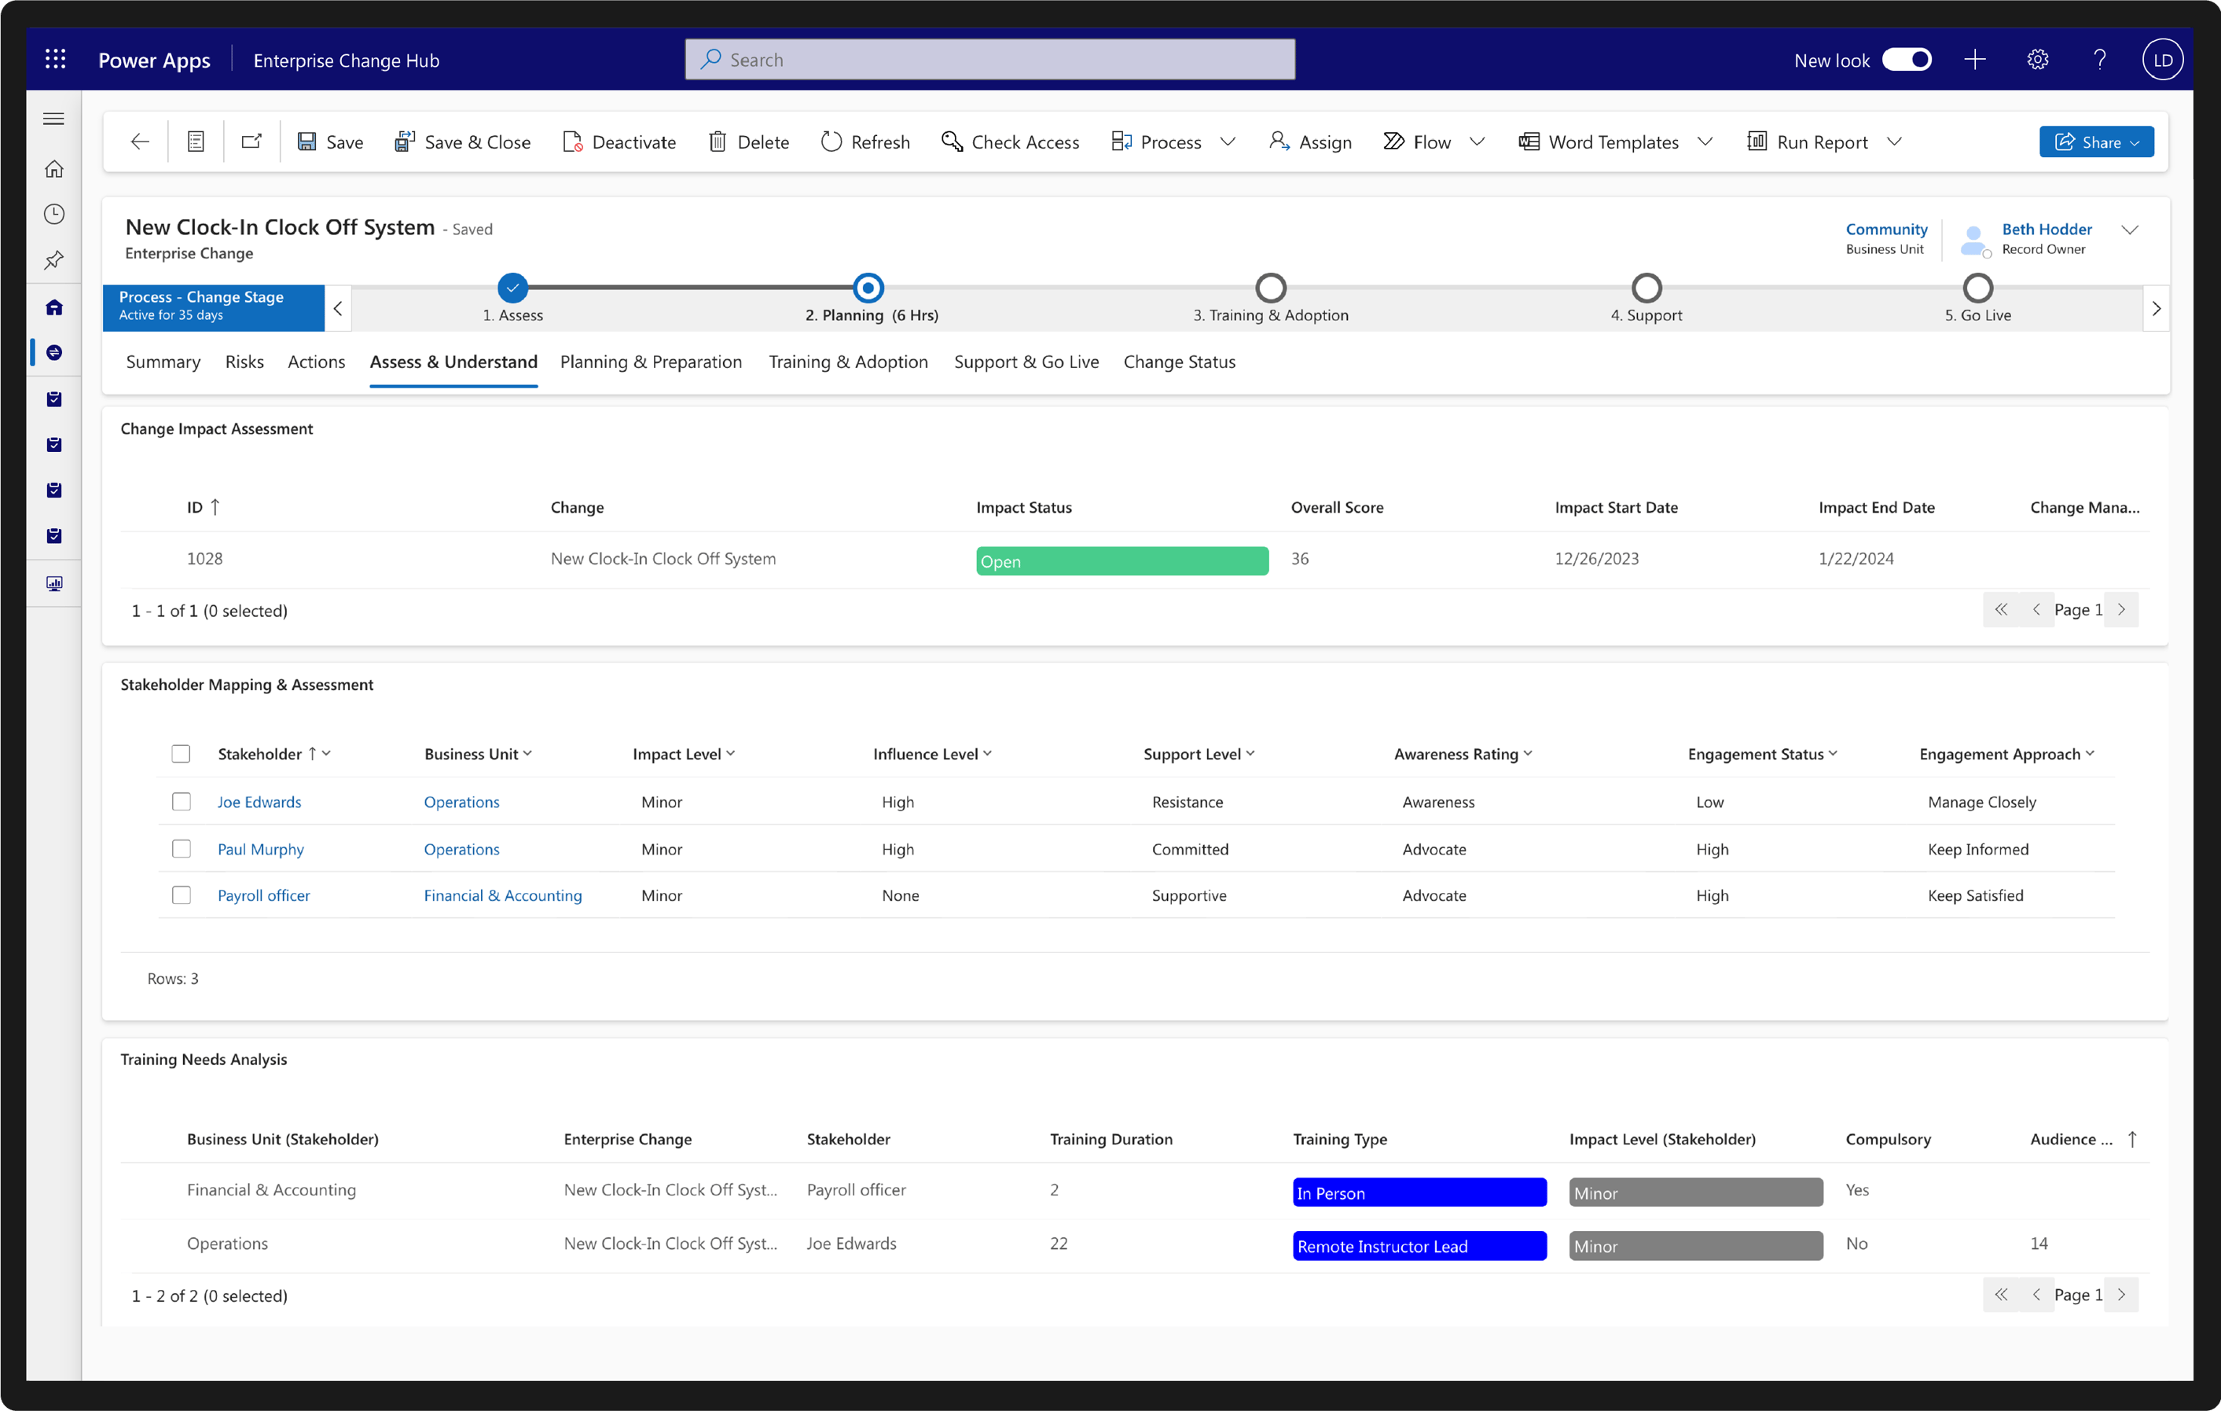
Task: Expand the Process dropdown chevron
Action: pos(1228,142)
